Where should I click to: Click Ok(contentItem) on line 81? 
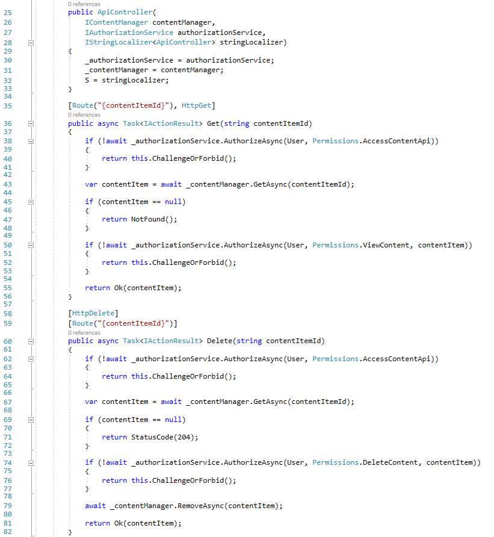pos(146,523)
